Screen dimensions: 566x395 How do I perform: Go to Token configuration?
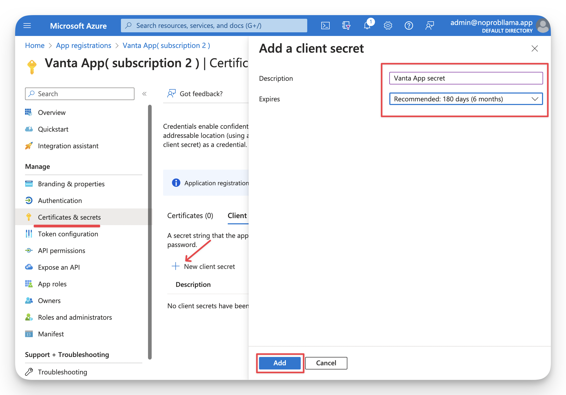point(68,234)
